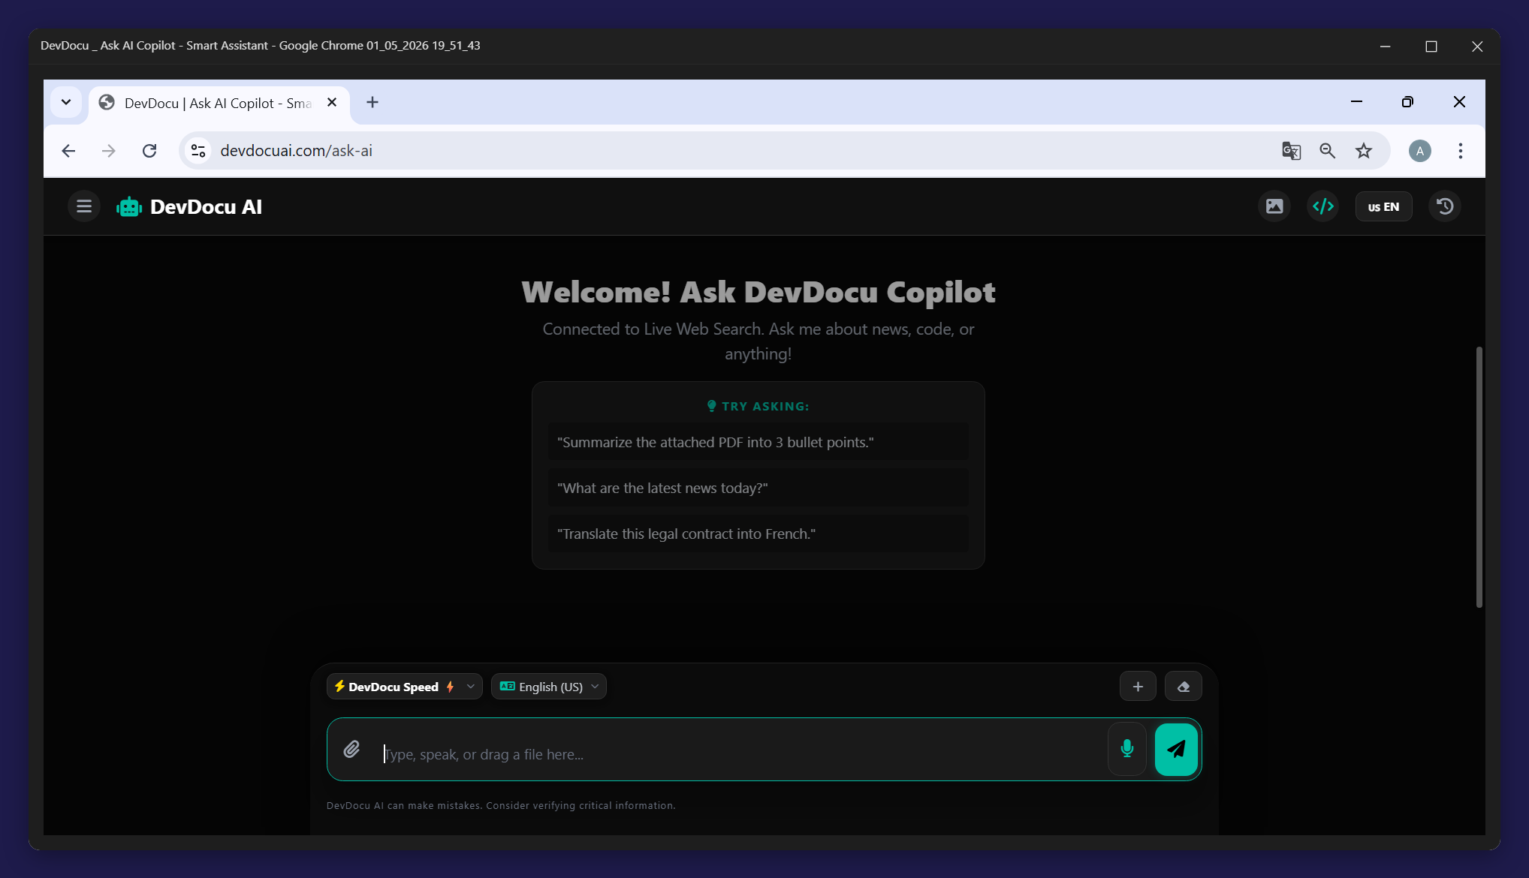Start voice input with the microphone icon
1529x878 pixels.
1126,749
